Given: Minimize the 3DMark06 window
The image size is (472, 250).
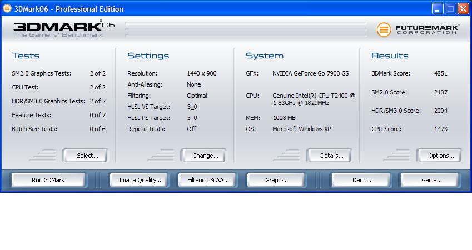Looking at the screenshot, I should point(438,9).
